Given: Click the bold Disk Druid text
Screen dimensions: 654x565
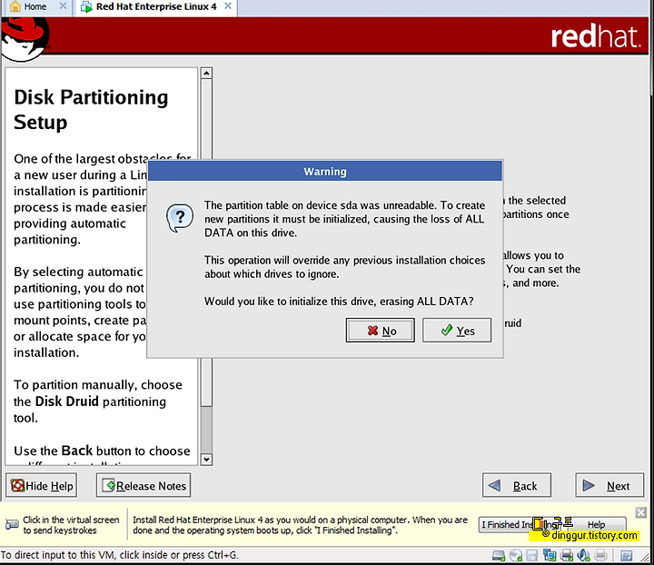Looking at the screenshot, I should [66, 401].
